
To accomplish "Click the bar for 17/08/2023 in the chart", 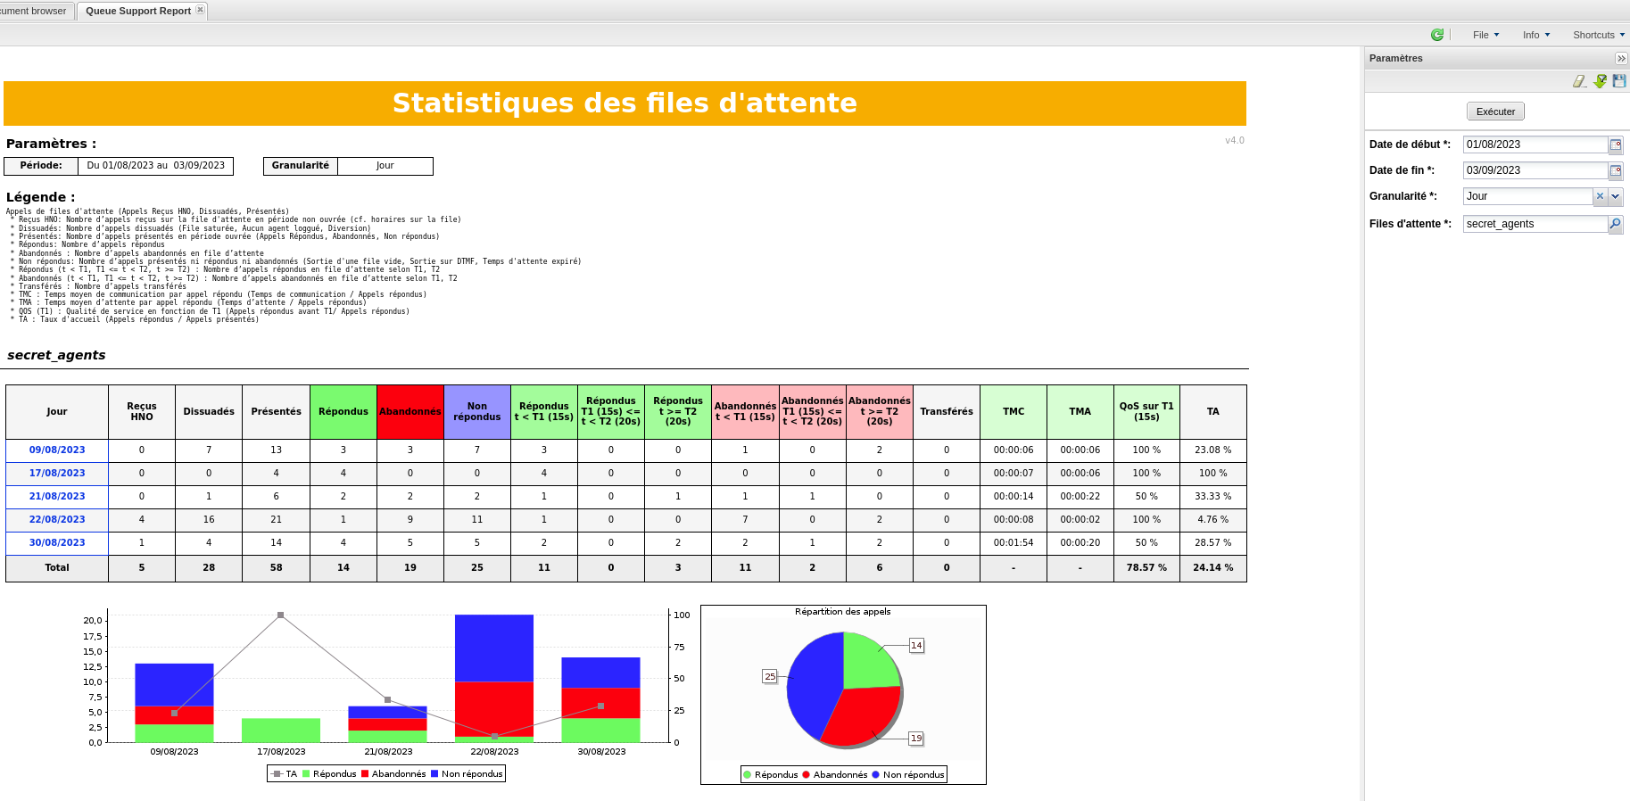I will click(x=281, y=731).
